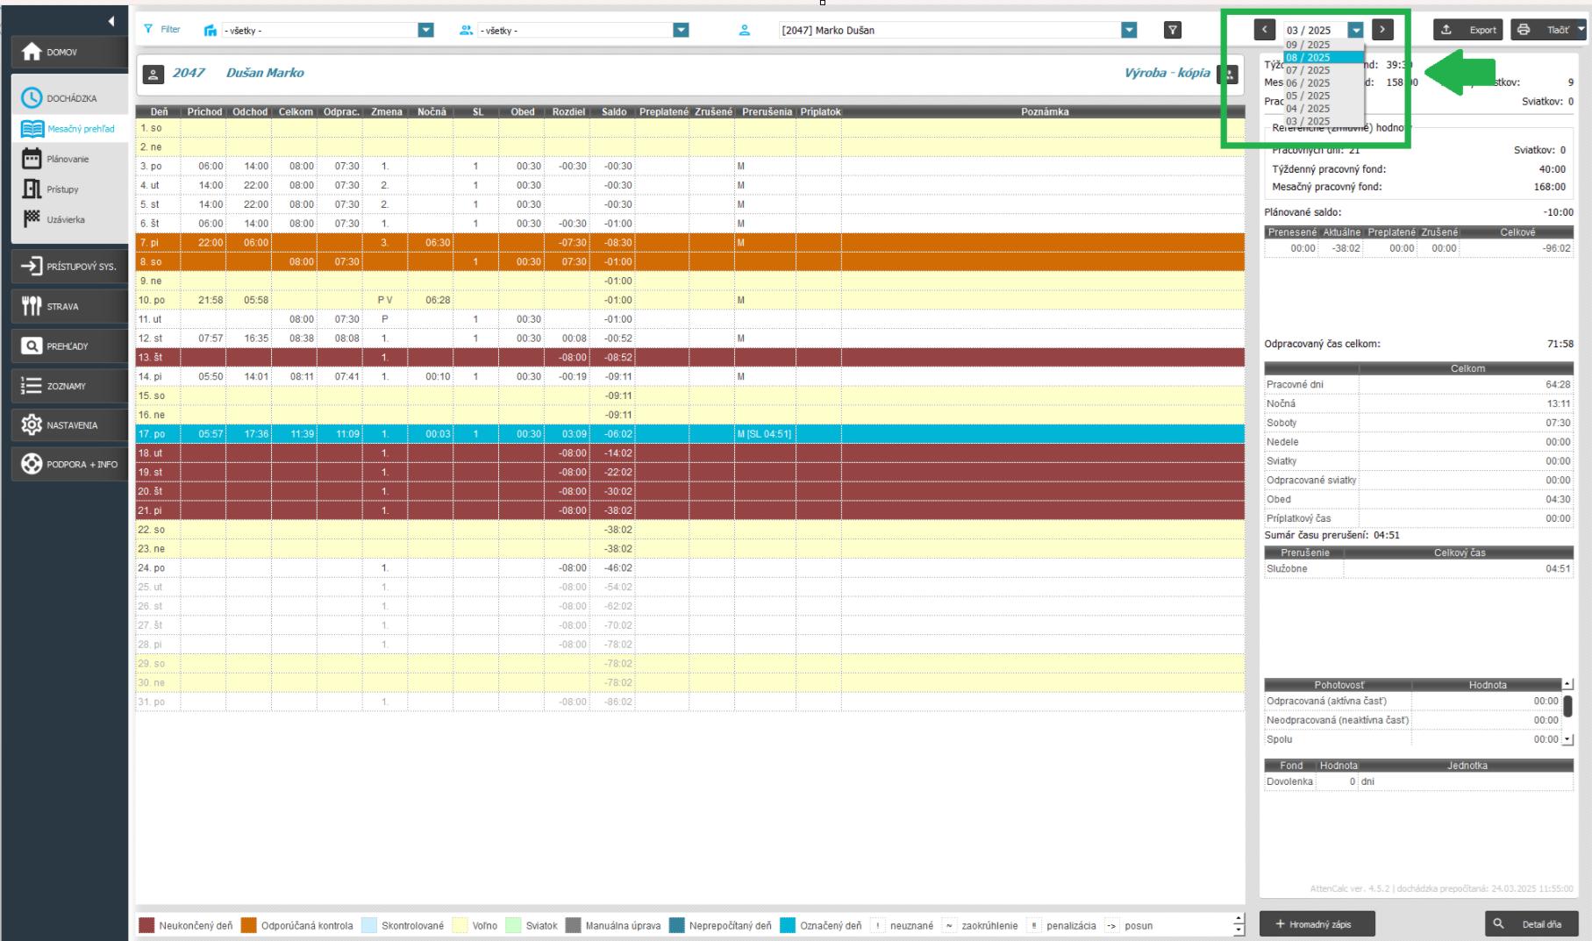Viewport: 1592px width, 941px height.
Task: Collapse the left sidebar with the arrow
Action: 111,21
